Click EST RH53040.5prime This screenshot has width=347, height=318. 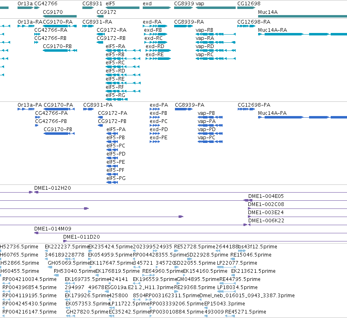tap(56, 275)
